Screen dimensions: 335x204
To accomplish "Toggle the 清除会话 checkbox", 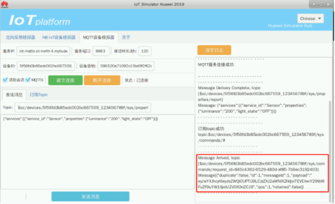I will (5, 80).
